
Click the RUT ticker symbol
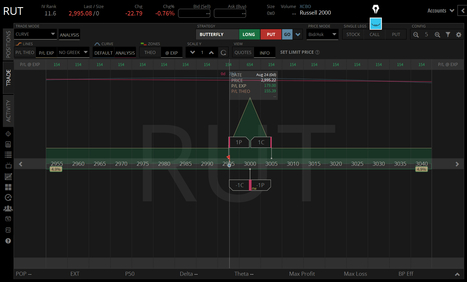[13, 11]
